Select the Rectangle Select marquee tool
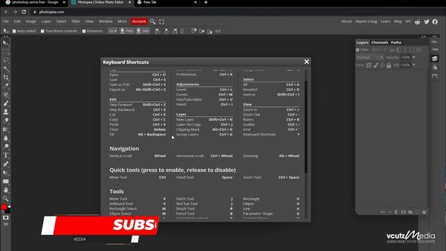Screen dimensions: 446x251 pyautogui.click(x=6, y=52)
